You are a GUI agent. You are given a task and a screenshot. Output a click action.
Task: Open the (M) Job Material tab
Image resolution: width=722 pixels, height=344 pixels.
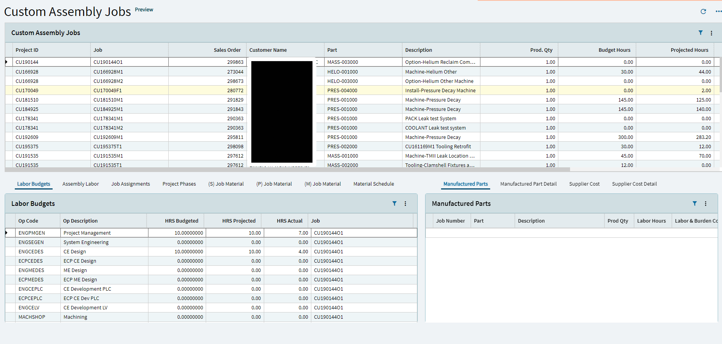(323, 184)
